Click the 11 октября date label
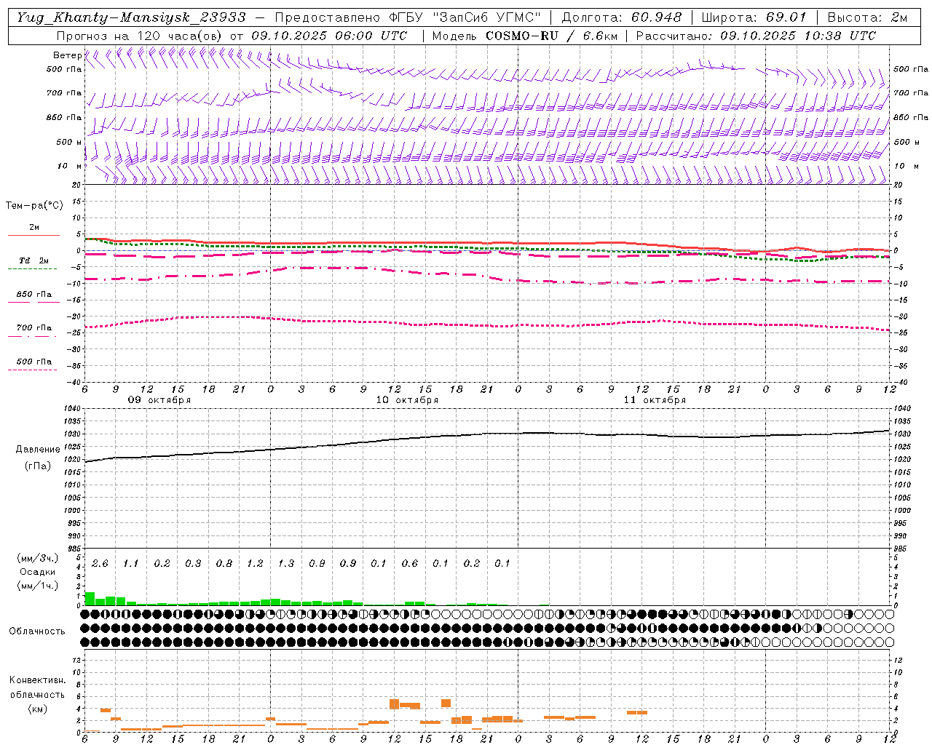This screenshot has height=745, width=932. [x=655, y=400]
